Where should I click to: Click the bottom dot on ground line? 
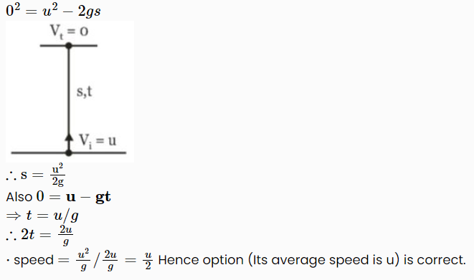click(x=69, y=153)
